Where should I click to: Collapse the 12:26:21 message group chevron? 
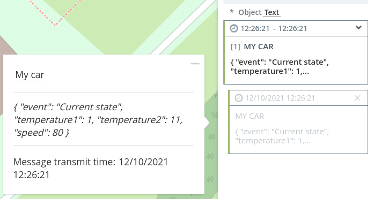358,28
